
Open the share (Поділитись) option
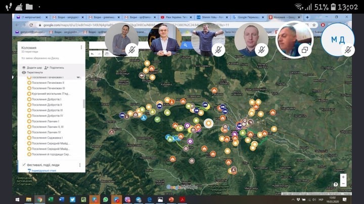(x=54, y=67)
